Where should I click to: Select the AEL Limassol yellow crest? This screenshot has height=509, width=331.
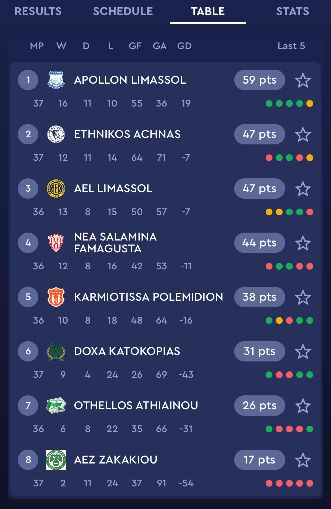56,189
